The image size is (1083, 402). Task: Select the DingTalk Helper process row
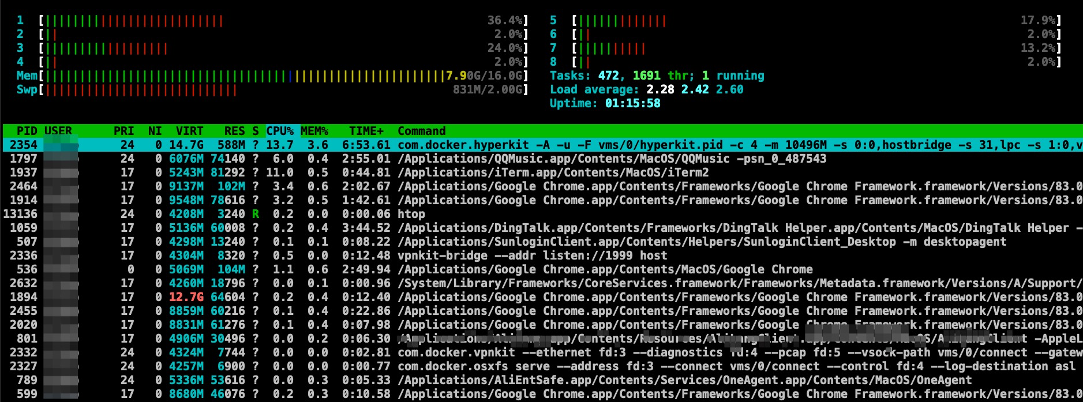(542, 228)
